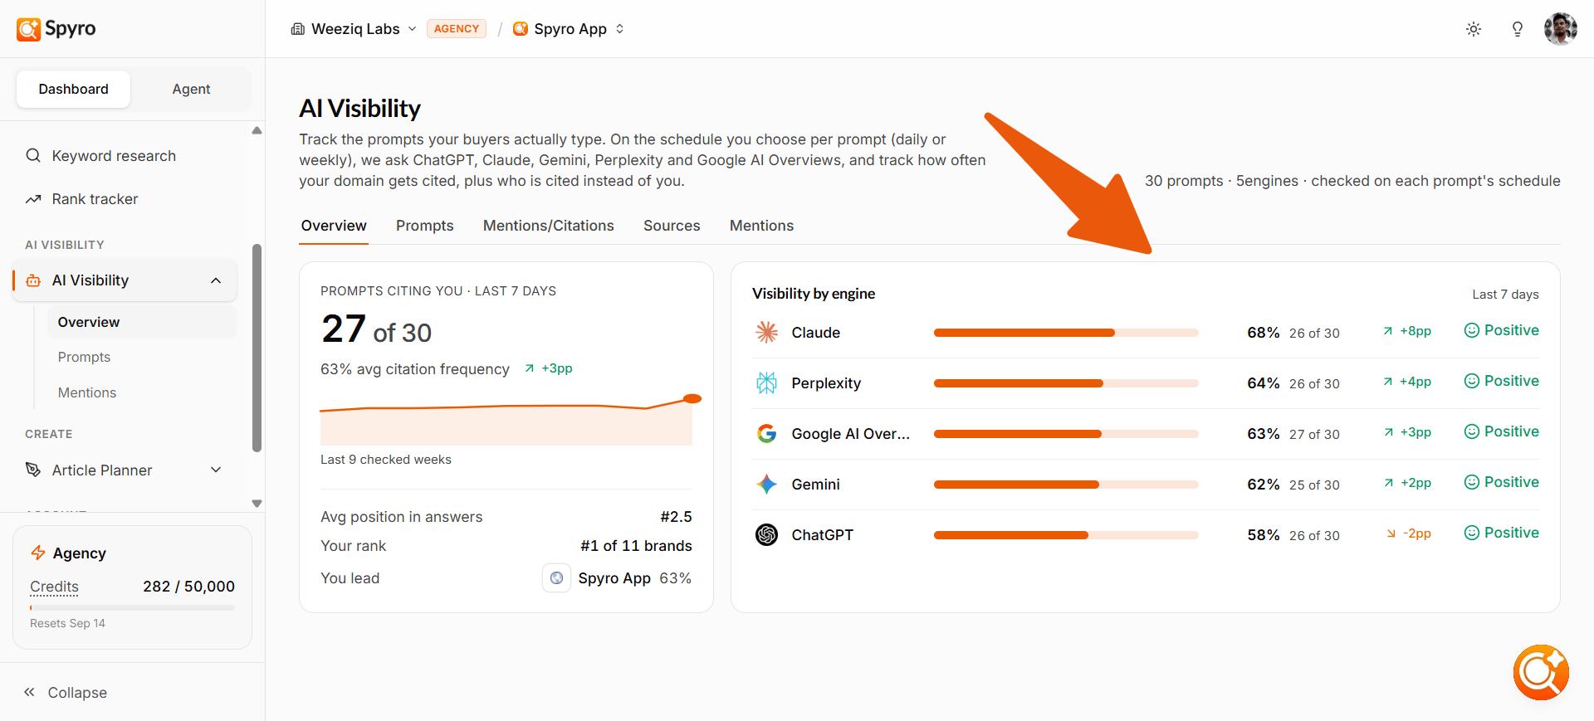Open the floating Spyro assistant button
The image size is (1594, 721).
[x=1541, y=672]
